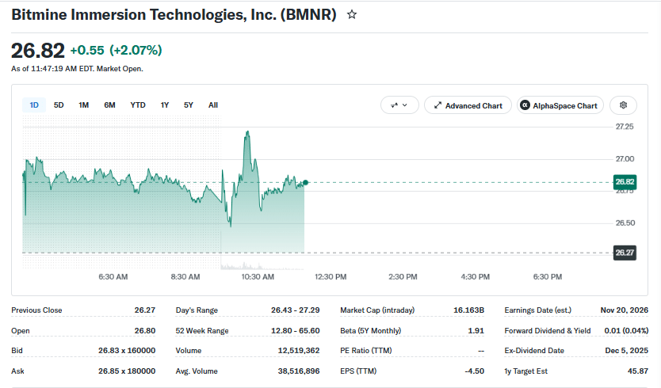Click the PE Ratio (TTM) label
Image resolution: width=661 pixels, height=388 pixels.
pos(366,351)
